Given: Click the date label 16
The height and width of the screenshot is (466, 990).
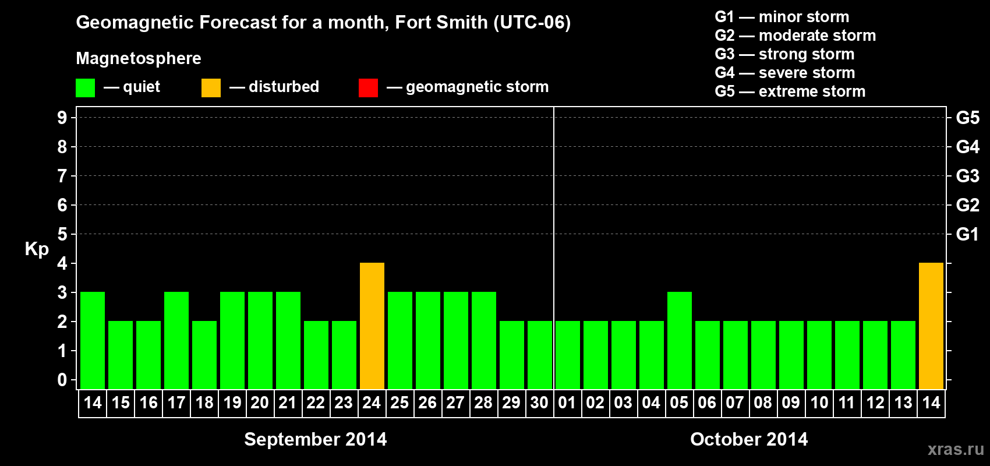Looking at the screenshot, I should click(x=148, y=403).
